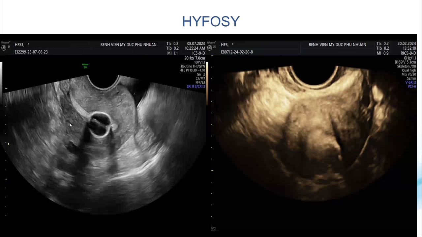Click the HYFOSY slide title
The height and width of the screenshot is (237, 422).
click(x=211, y=22)
